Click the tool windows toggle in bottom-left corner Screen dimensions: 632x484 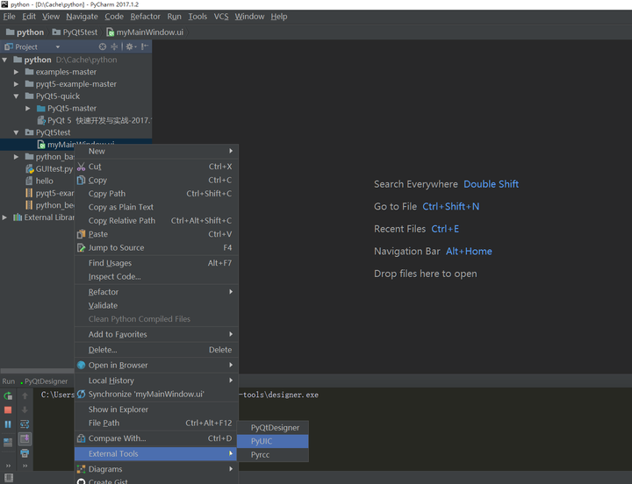[8, 478]
